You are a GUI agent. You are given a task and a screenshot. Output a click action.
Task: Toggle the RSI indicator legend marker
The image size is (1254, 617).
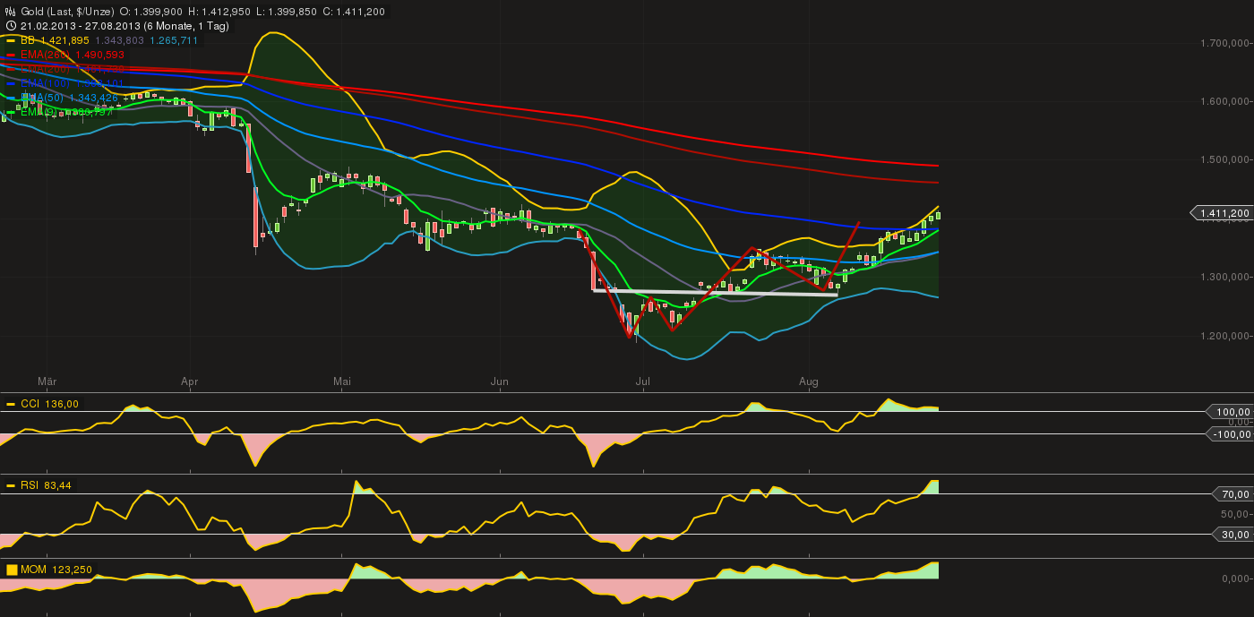click(x=10, y=484)
